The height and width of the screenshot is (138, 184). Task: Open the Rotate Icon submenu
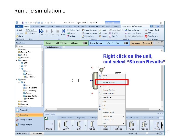112,117
